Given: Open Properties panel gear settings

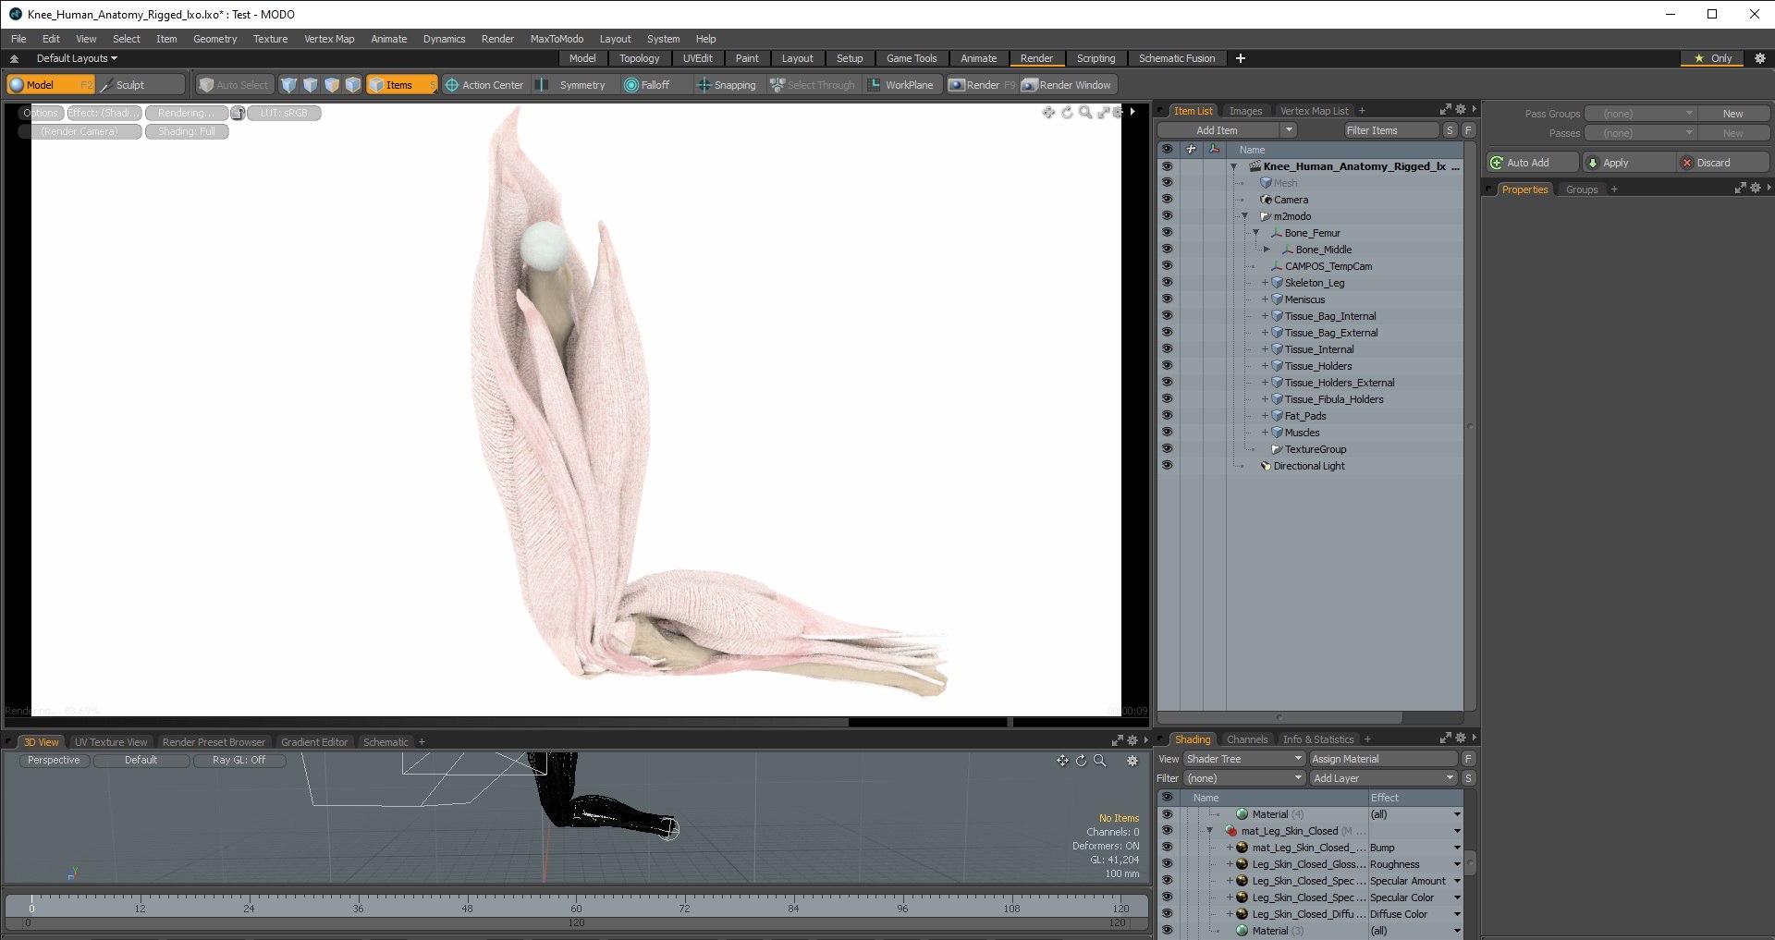Looking at the screenshot, I should pos(1756,189).
